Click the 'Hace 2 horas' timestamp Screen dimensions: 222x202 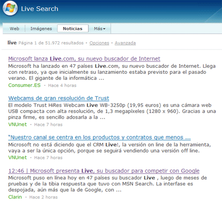pyautogui.click(x=43, y=197)
